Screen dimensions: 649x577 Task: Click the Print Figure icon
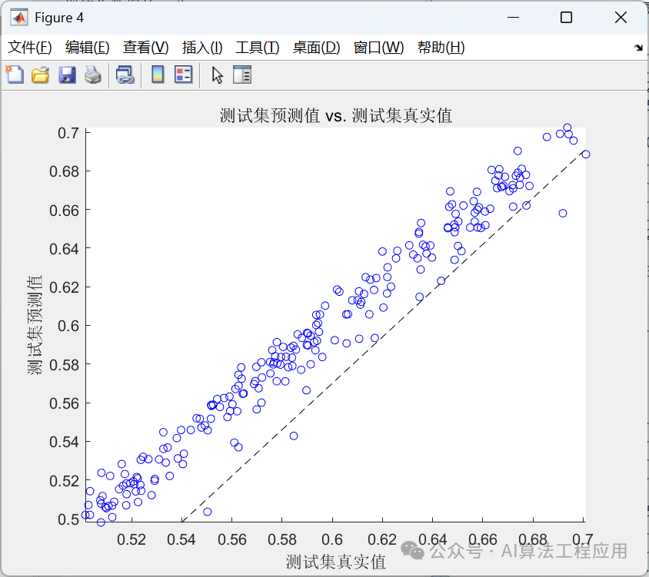pos(93,75)
